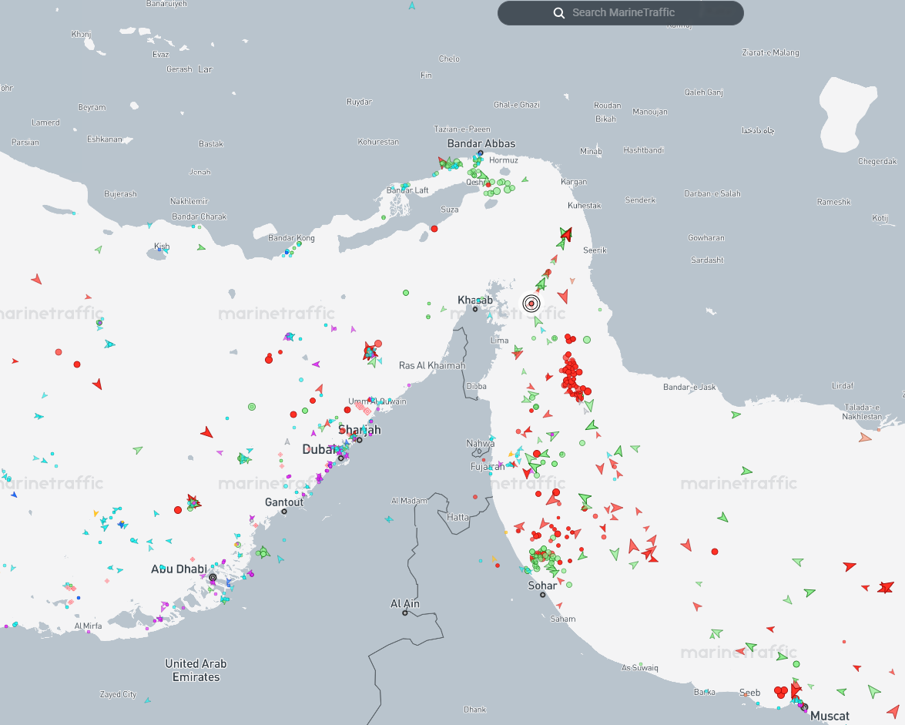Open the Abu Dhabi port marker
Viewport: 905px width, 725px height.
click(x=213, y=577)
